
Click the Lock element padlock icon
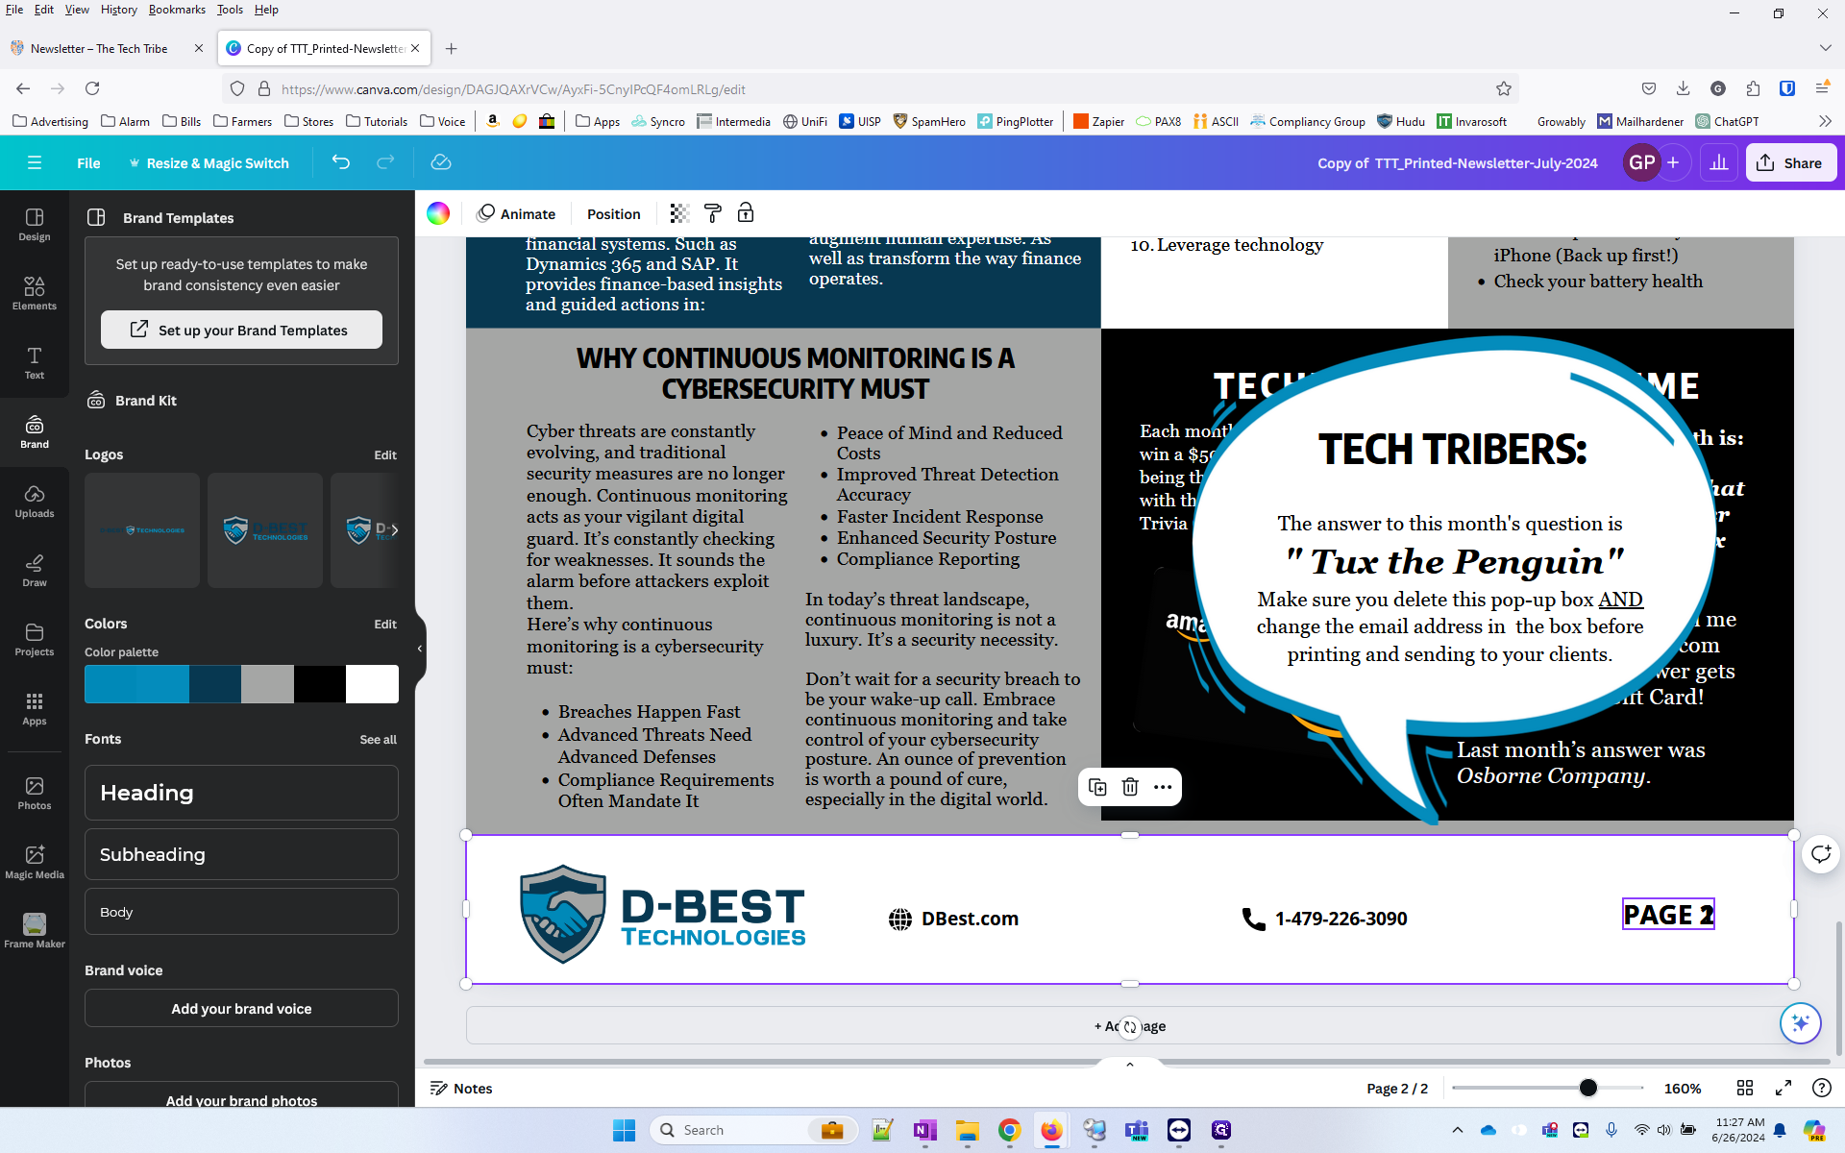(746, 213)
